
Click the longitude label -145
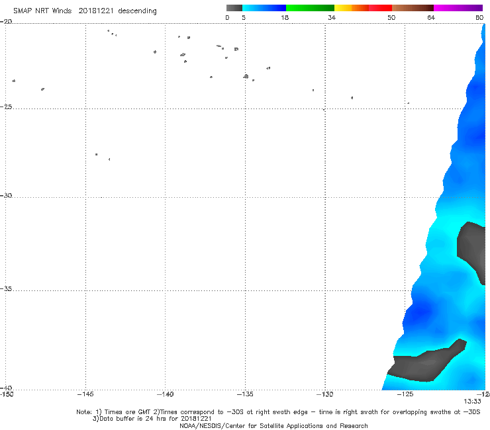pos(85,394)
